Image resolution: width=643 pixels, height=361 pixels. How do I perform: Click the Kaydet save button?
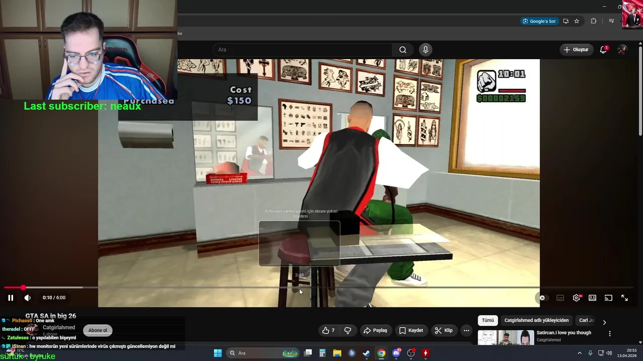click(411, 330)
